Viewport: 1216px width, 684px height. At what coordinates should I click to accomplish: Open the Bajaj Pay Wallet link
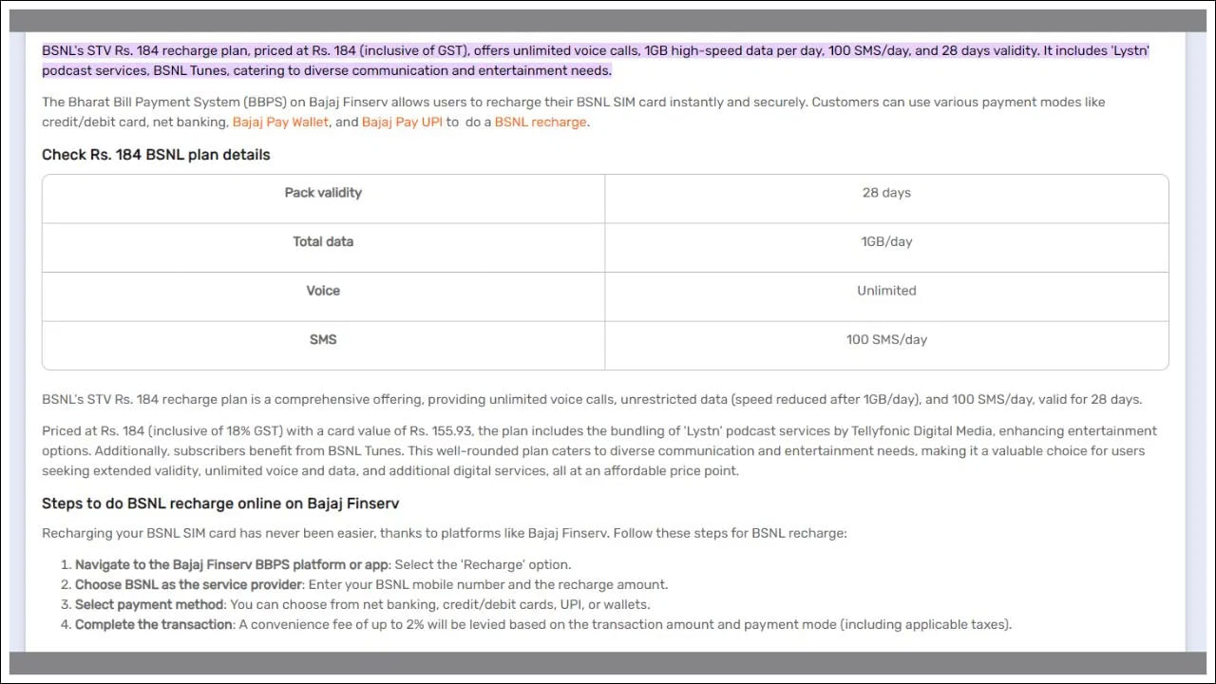click(280, 122)
